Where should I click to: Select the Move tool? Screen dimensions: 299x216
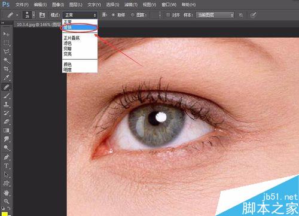6,34
